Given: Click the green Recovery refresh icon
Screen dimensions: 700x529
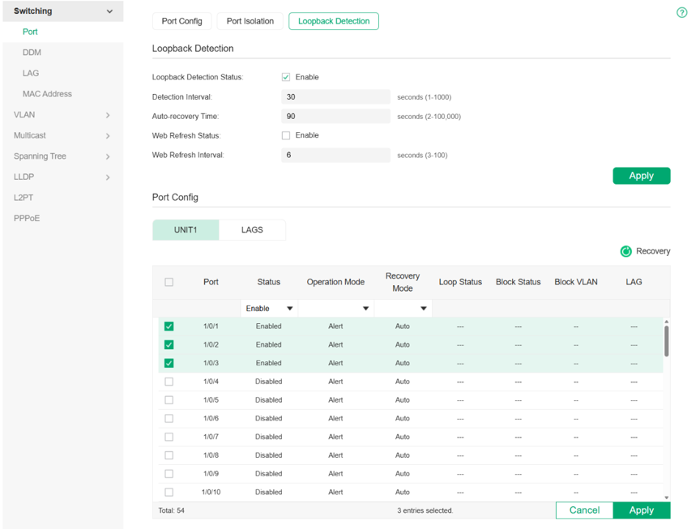Looking at the screenshot, I should (x=626, y=251).
